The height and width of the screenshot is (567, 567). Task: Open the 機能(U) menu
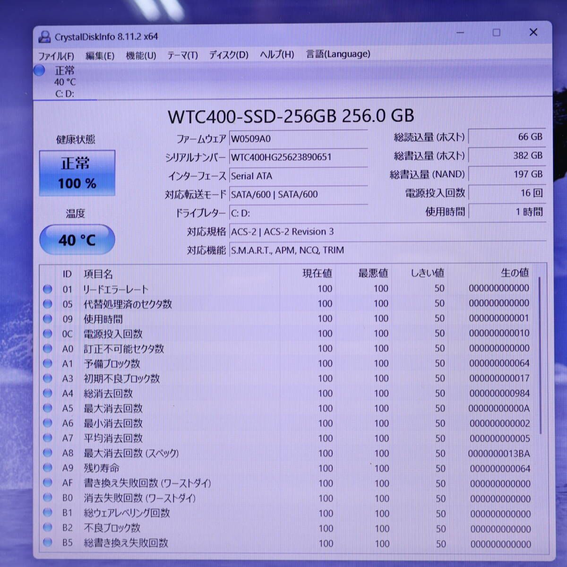141,55
